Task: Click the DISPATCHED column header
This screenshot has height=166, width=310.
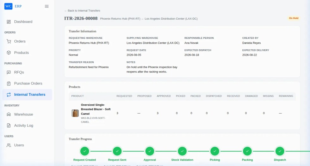Action: pos(214,96)
